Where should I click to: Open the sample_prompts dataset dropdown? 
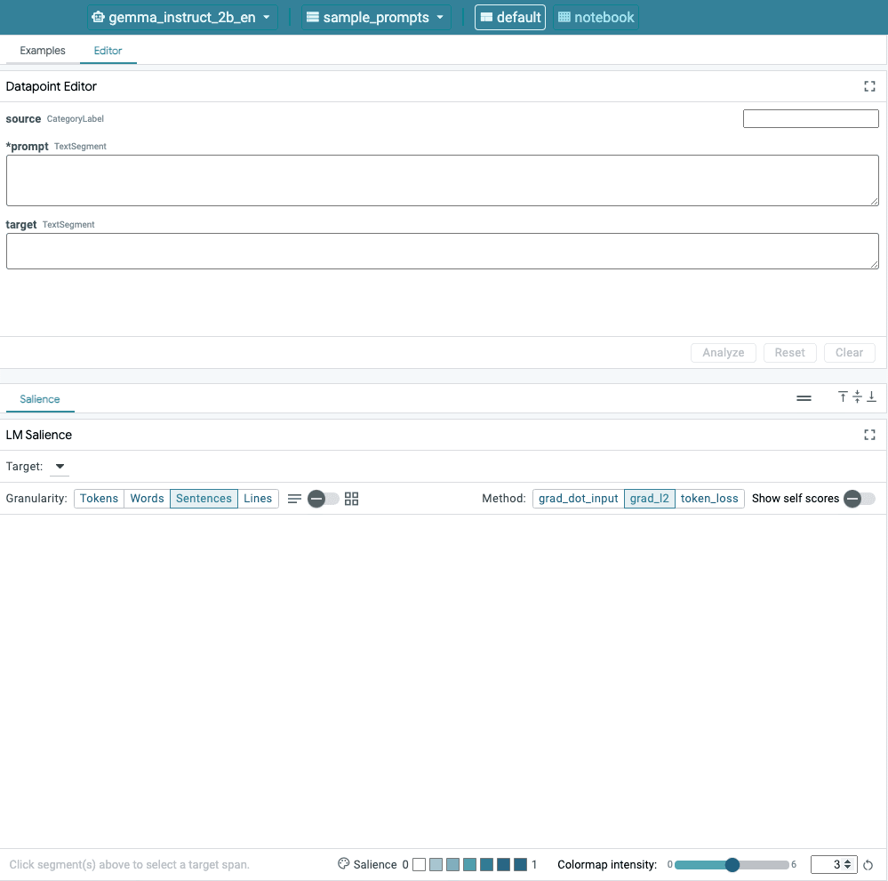pos(375,17)
